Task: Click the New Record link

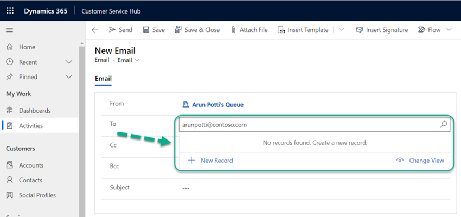Action: point(217,161)
